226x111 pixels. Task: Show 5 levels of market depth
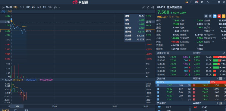coord(221,78)
